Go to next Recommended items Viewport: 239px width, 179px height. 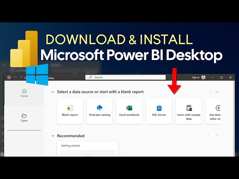(217, 135)
